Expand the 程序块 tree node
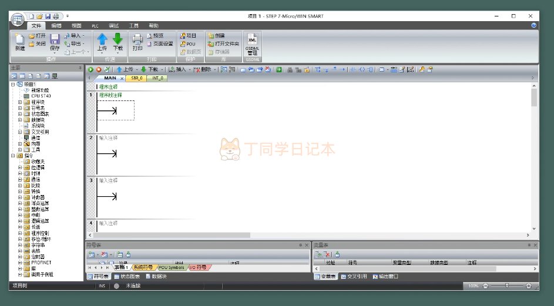This screenshot has height=306, width=554. click(20, 102)
